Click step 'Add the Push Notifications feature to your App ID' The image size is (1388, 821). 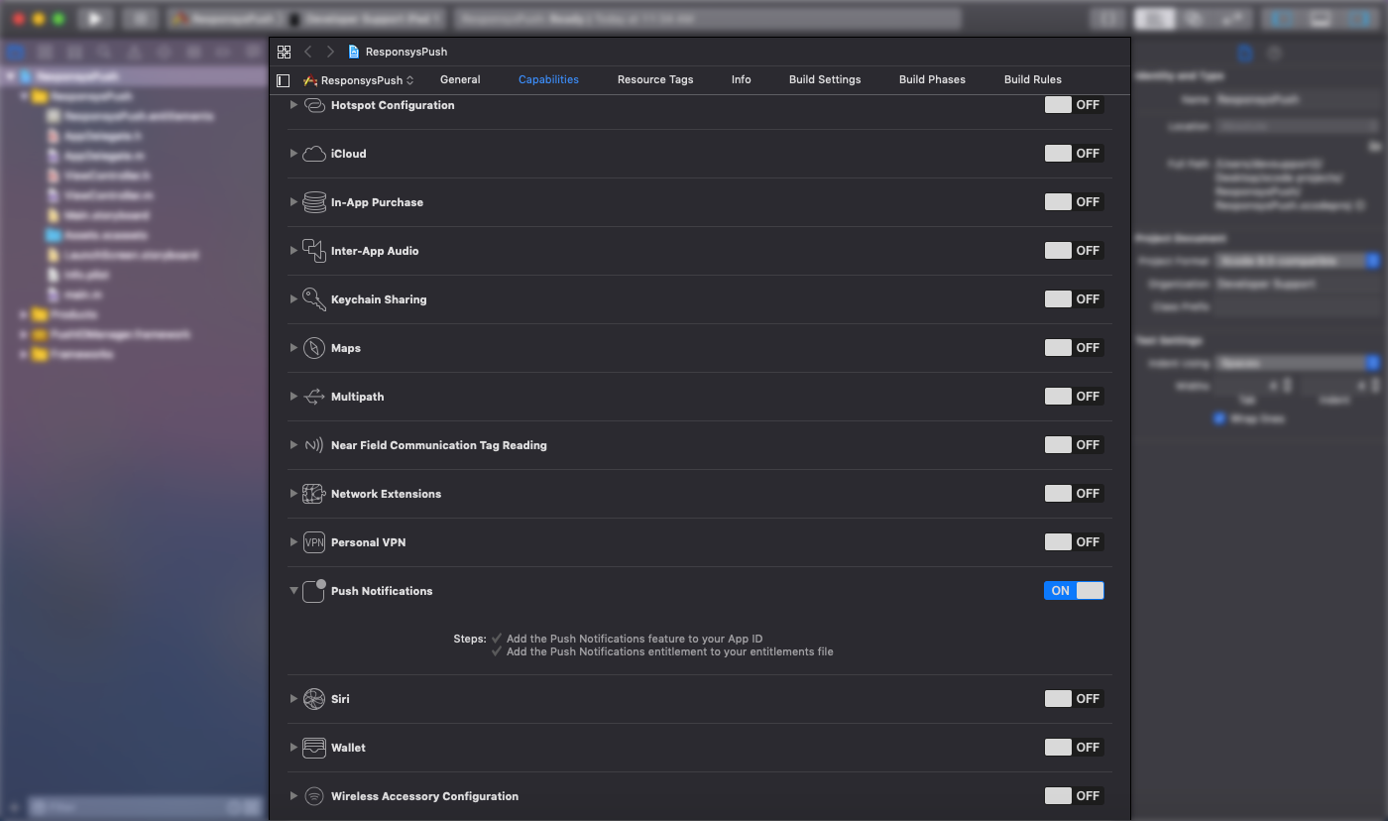(x=635, y=639)
